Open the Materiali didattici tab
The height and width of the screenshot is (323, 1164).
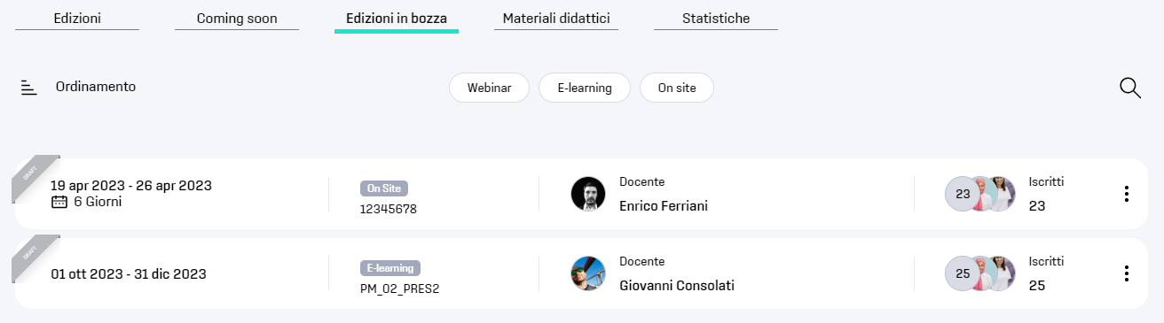point(556,18)
